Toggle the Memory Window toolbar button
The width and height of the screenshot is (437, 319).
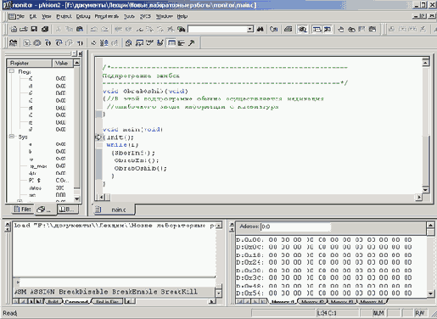(171, 42)
